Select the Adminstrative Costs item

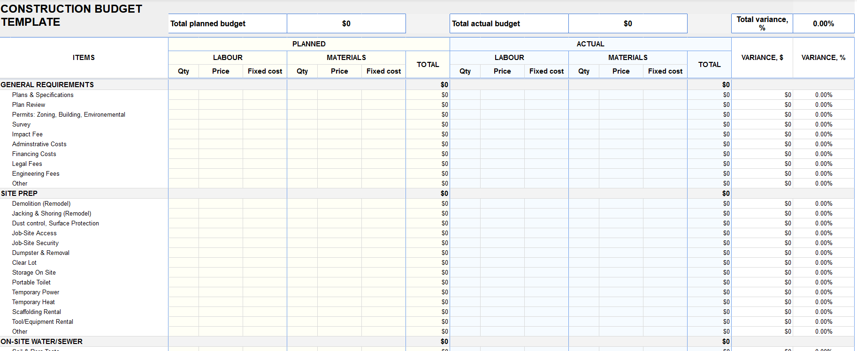(x=39, y=144)
